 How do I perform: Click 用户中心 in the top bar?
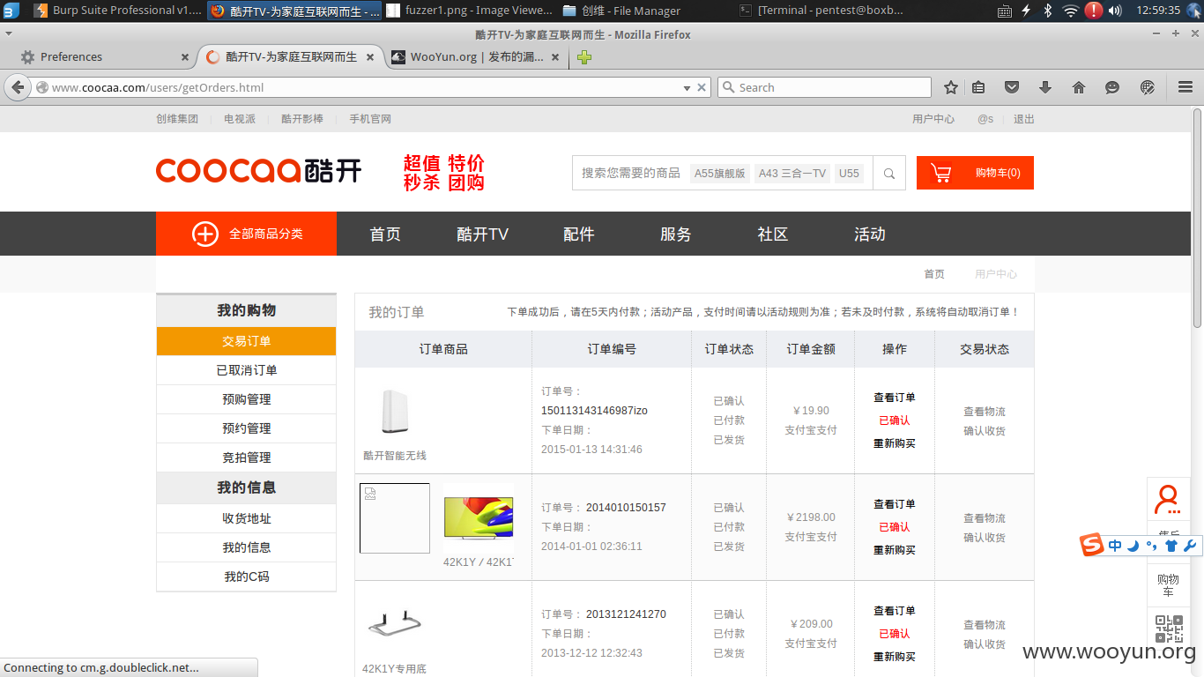point(933,119)
